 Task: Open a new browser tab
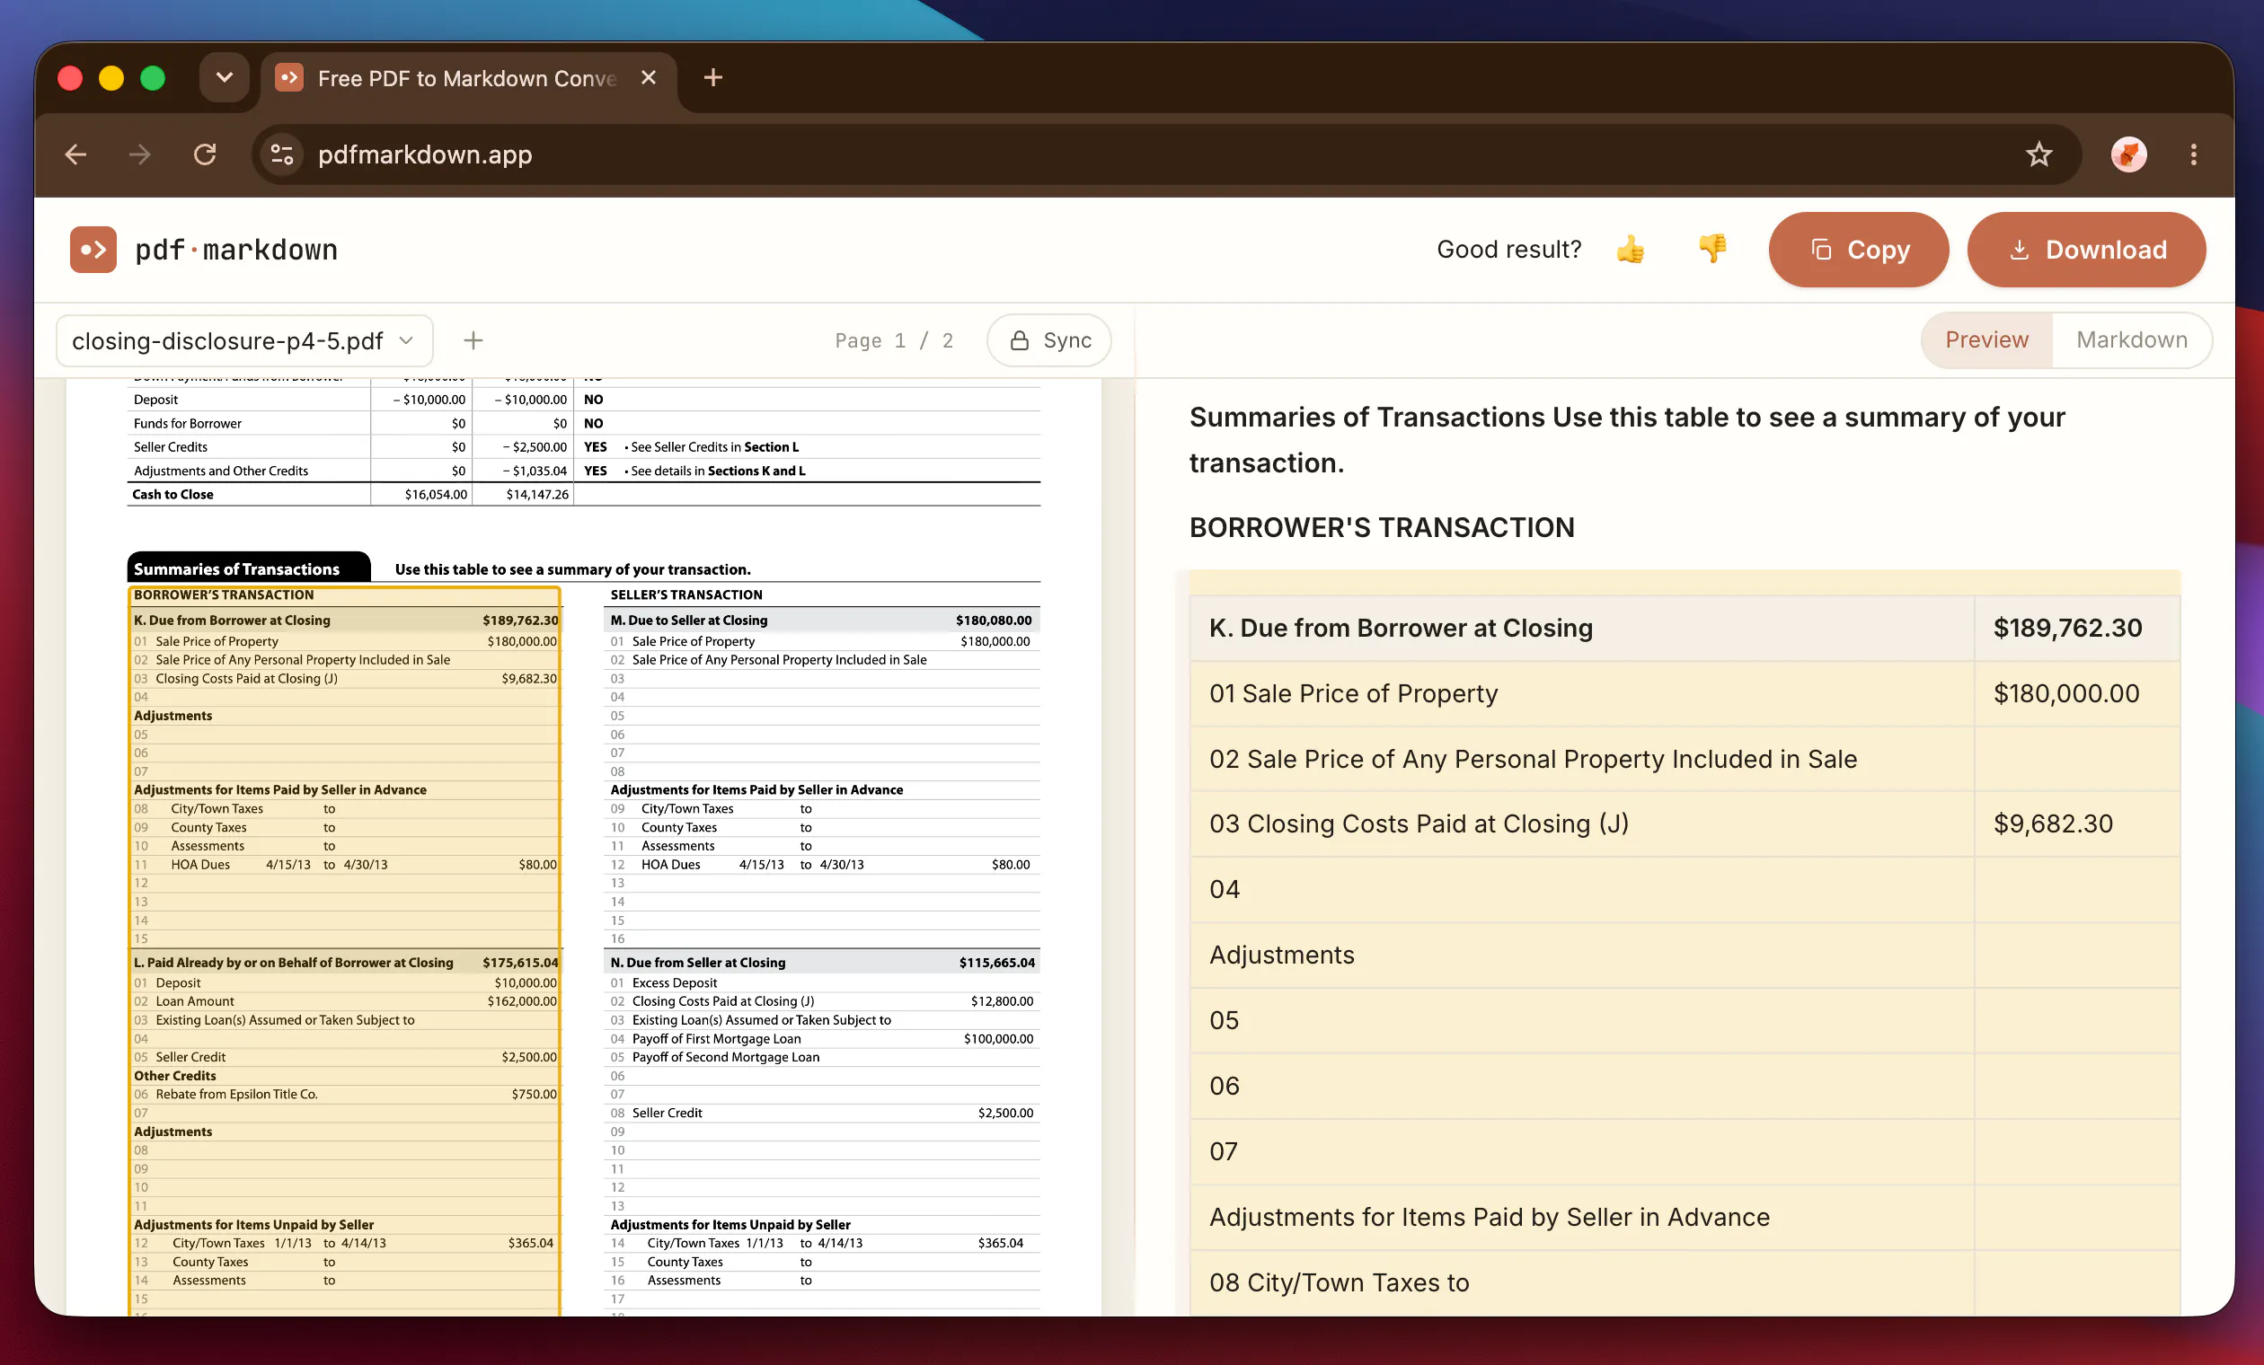[x=713, y=78]
